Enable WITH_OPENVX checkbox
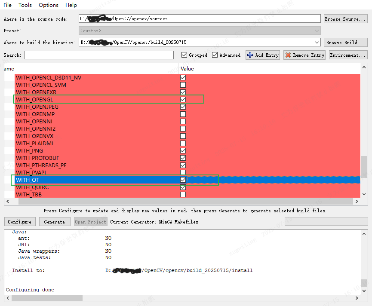Viewport: 372px width, 306px height. tap(183, 136)
